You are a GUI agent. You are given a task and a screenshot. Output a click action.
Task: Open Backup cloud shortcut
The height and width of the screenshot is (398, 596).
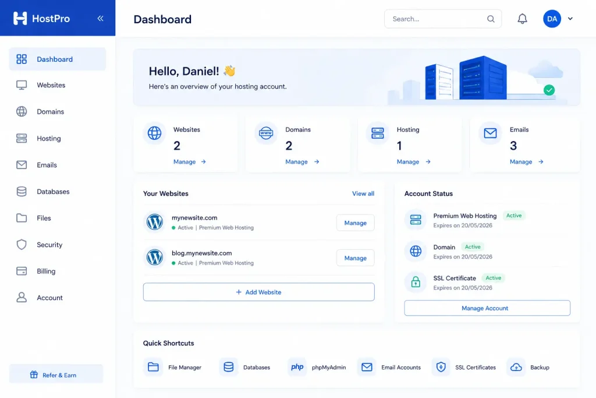click(x=528, y=367)
